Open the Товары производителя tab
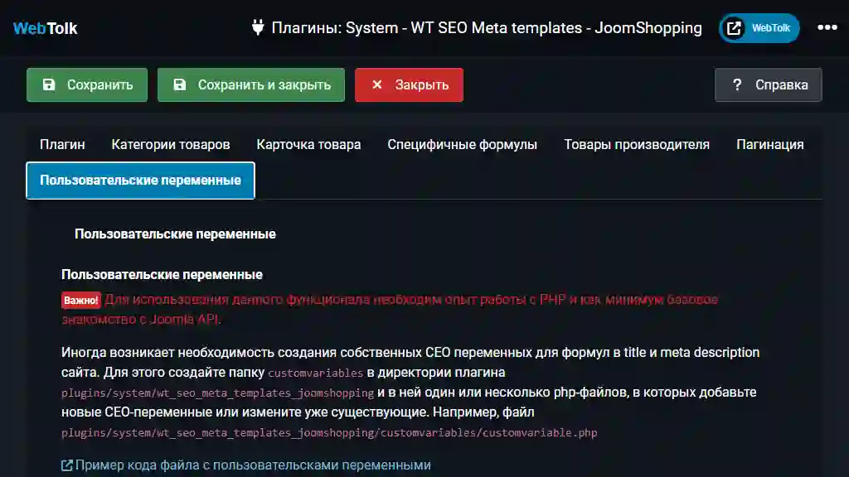Screen dimensions: 849x477 637,144
